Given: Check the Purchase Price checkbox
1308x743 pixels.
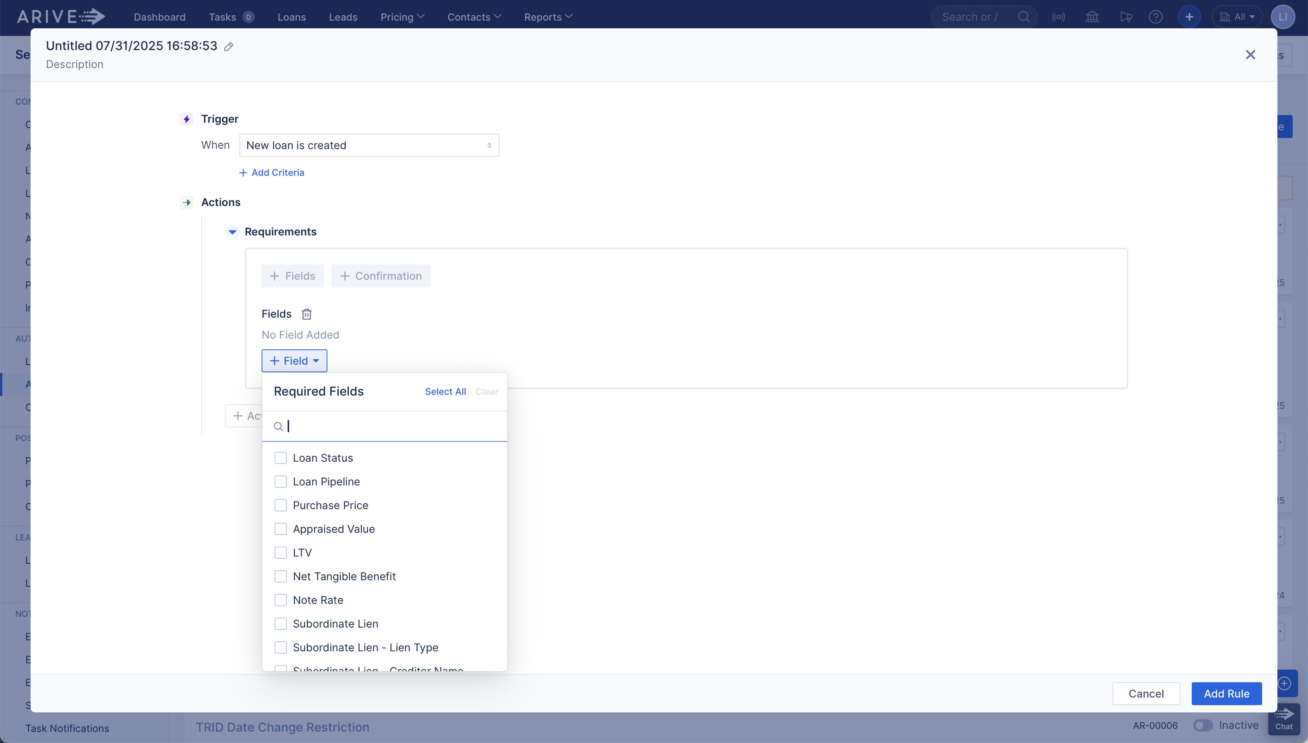Looking at the screenshot, I should [x=281, y=505].
